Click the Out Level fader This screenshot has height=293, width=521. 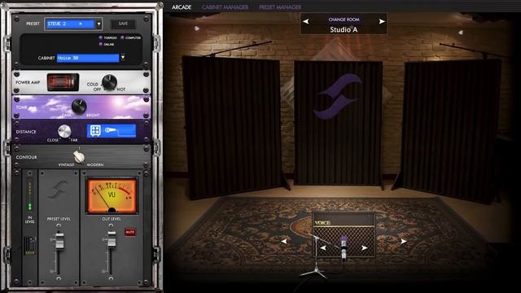click(112, 239)
